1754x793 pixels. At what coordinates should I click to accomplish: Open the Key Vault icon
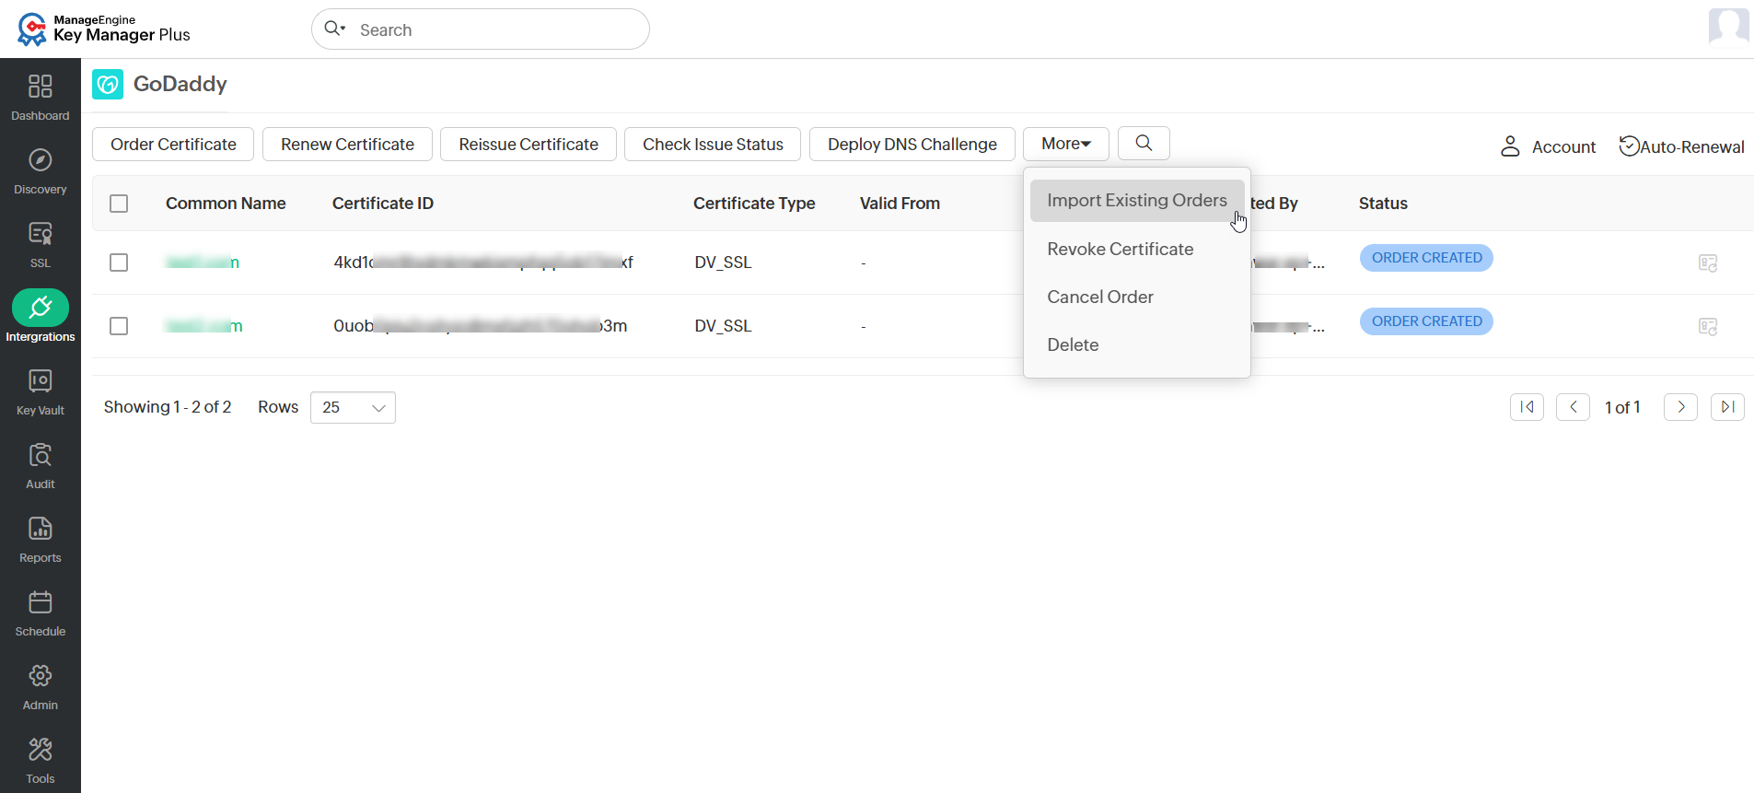click(41, 381)
